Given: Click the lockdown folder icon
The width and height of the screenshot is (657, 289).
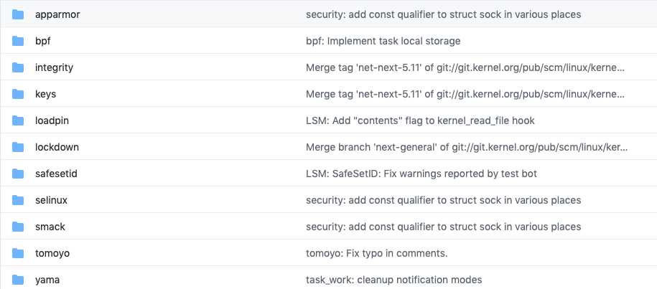Looking at the screenshot, I should tap(18, 147).
